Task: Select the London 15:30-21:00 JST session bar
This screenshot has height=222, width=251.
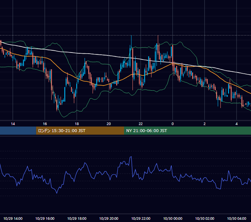Action: pyautogui.click(x=80, y=131)
